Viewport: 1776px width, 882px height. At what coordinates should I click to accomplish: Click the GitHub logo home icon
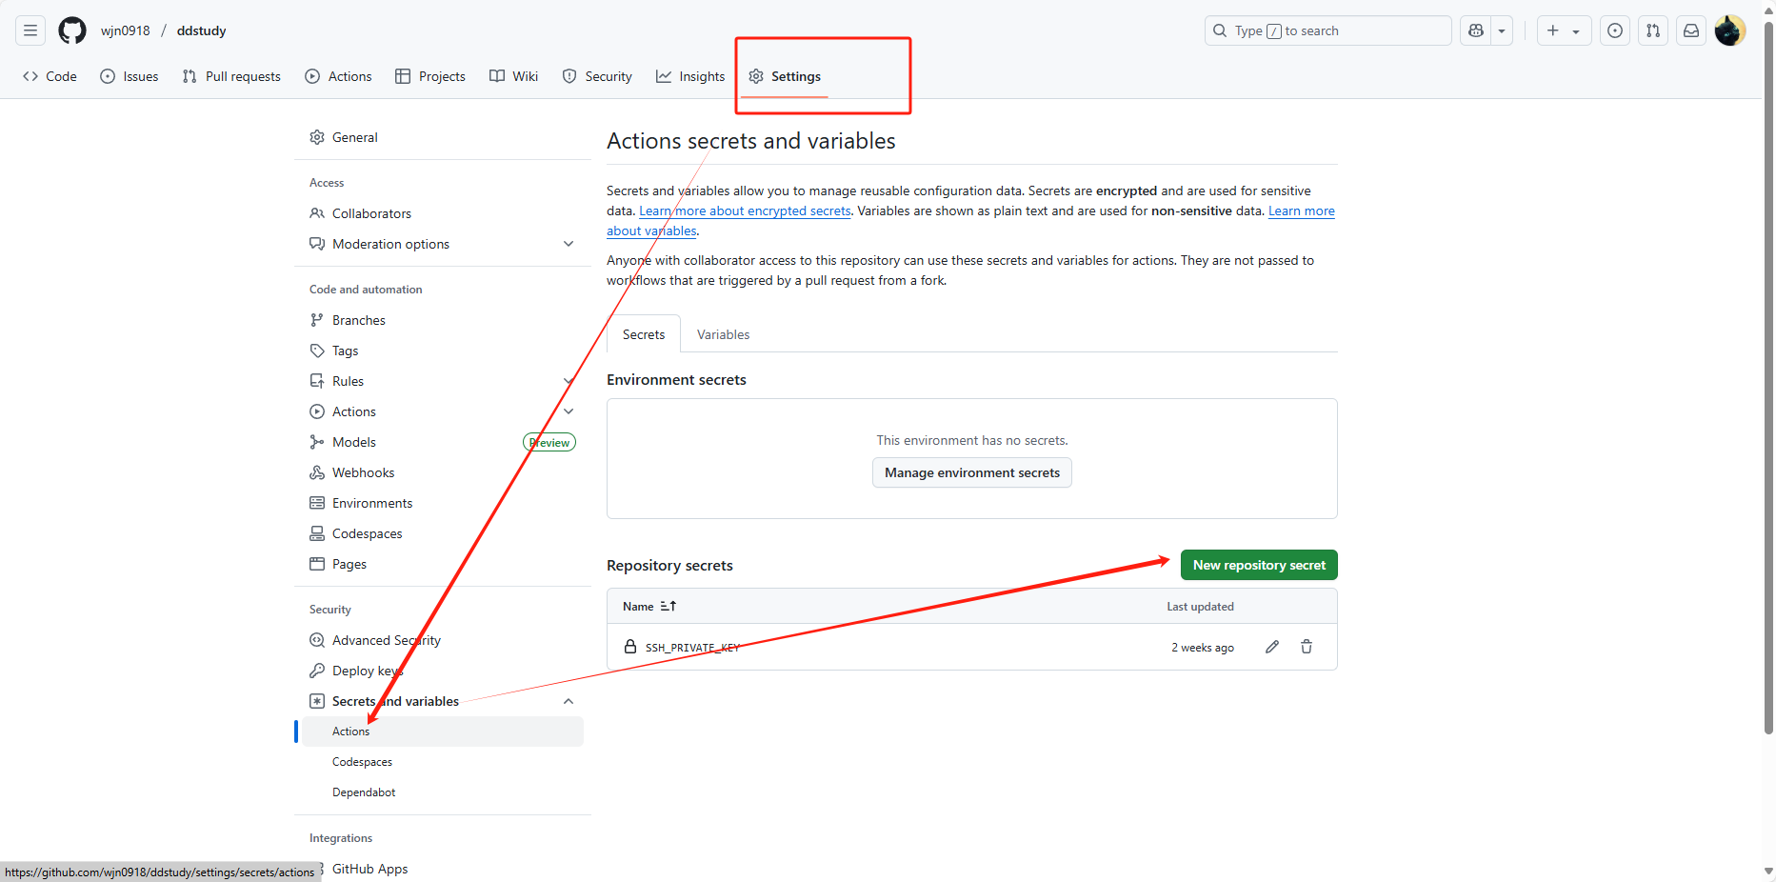[x=72, y=30]
